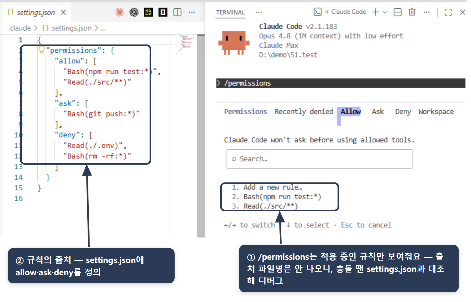Switch to the Recently denied tab
This screenshot has width=471, height=302.
point(304,112)
